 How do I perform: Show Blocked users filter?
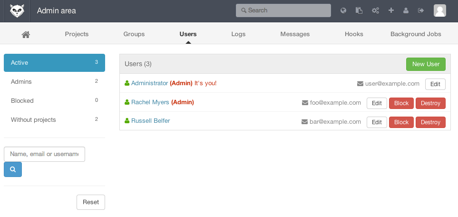54,101
